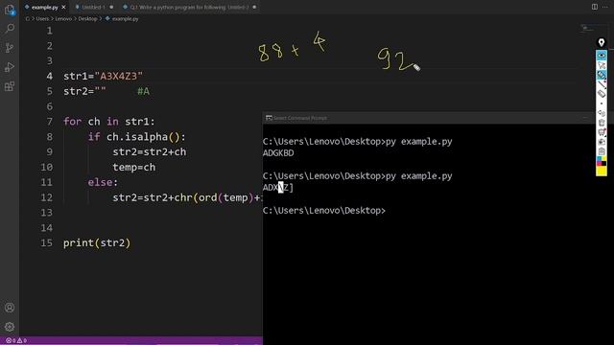This screenshot has width=614, height=345.
Task: Click the clear screen trash icon
Action: (602, 123)
